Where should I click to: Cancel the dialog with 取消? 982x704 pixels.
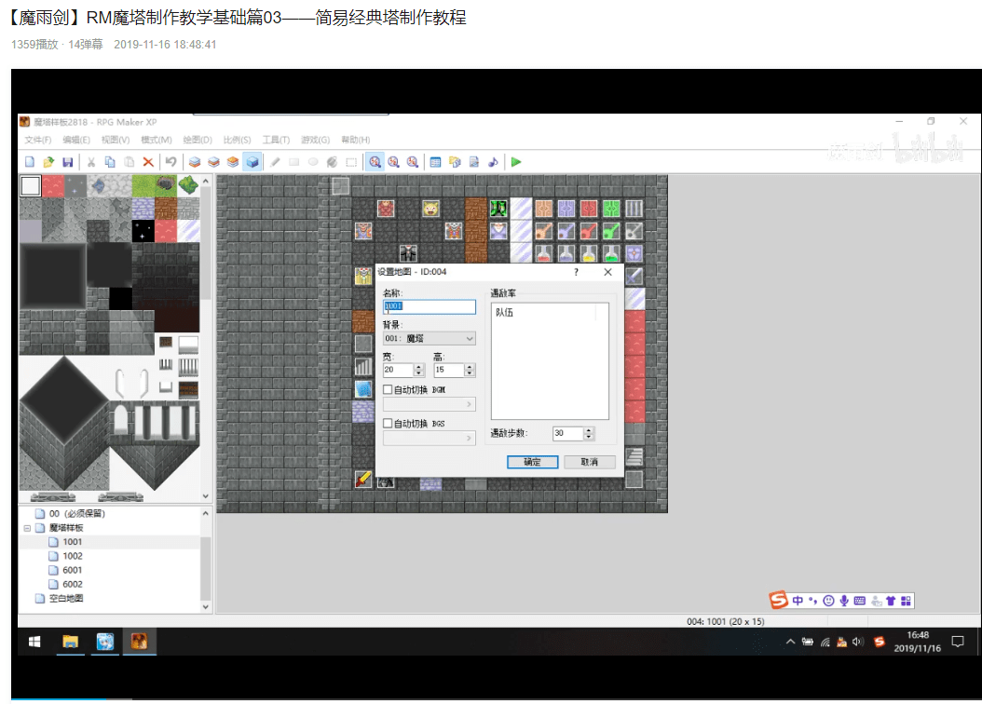coord(590,462)
